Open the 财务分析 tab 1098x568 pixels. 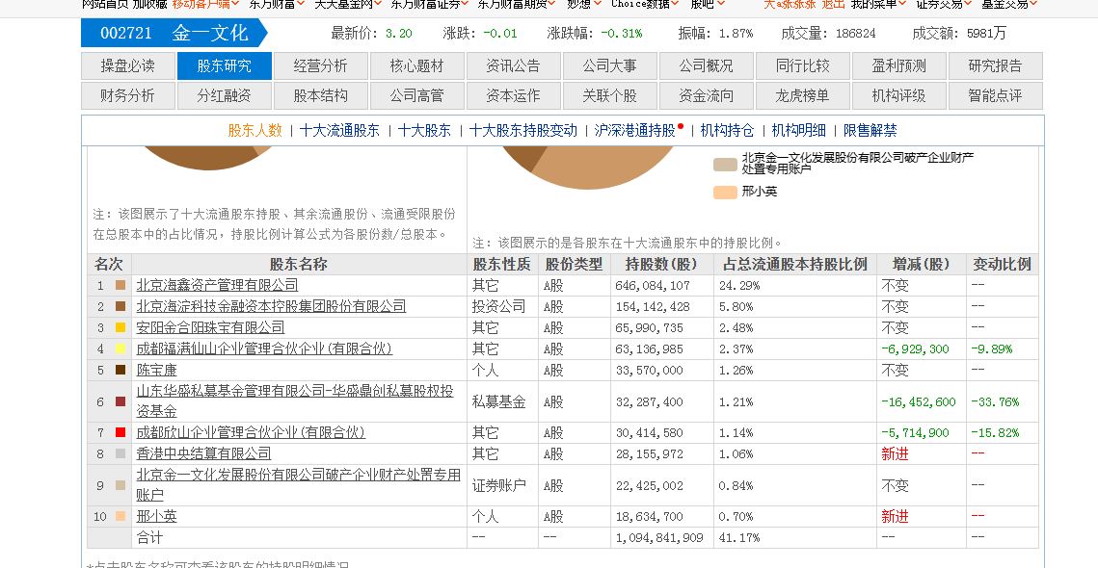click(x=127, y=96)
